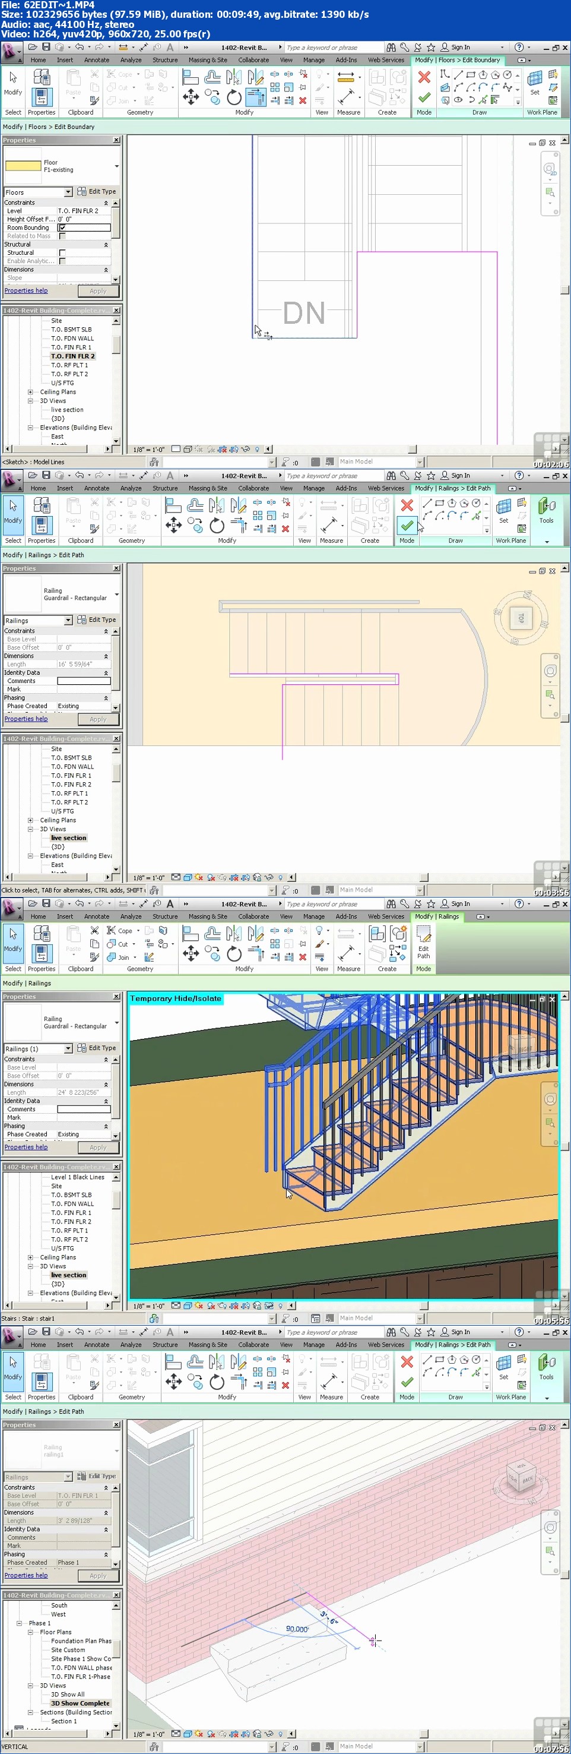Expand Ceiling Plans node in Floors frame browser
Image resolution: width=571 pixels, height=1754 pixels.
click(x=30, y=392)
